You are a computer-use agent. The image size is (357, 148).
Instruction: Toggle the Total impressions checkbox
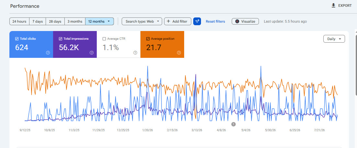(61, 39)
